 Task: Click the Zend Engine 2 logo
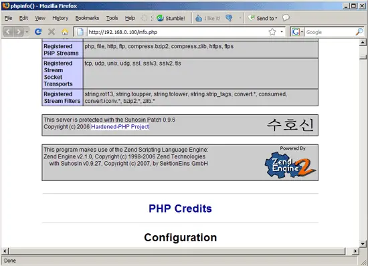pos(290,165)
